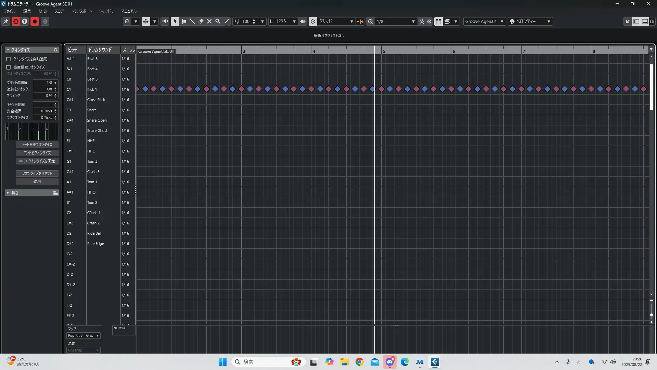
Task: Open Chrome from the Windows taskbar
Action: (359, 362)
